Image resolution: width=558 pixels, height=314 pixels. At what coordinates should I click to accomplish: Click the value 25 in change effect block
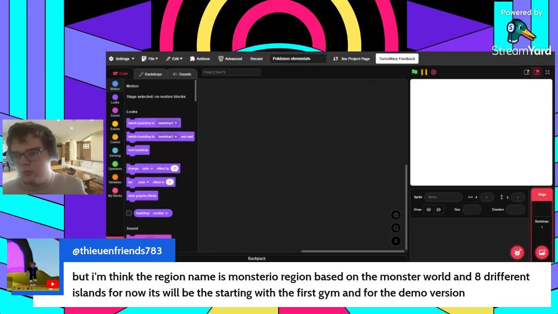[174, 168]
